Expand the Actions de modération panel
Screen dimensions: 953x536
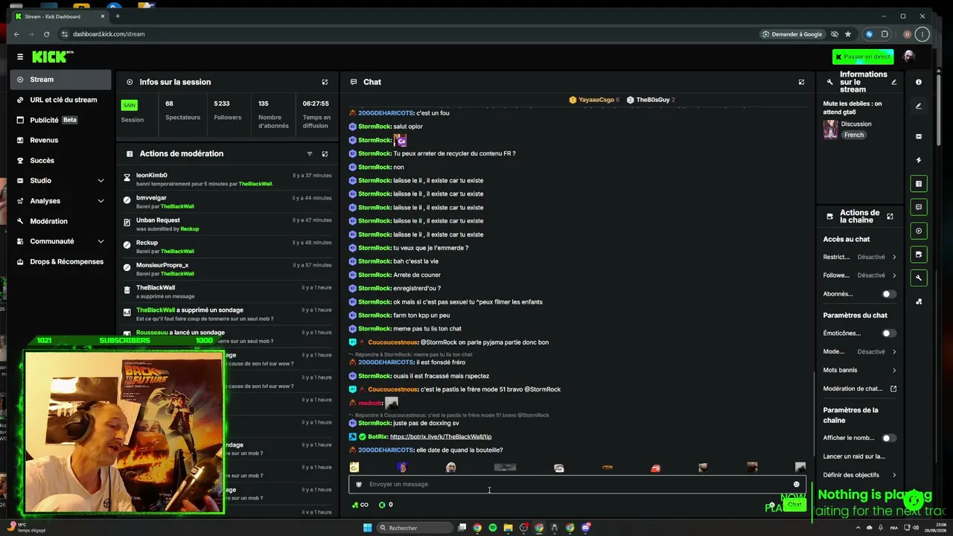(x=325, y=154)
